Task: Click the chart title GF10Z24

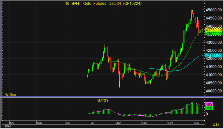Action: coord(103,4)
